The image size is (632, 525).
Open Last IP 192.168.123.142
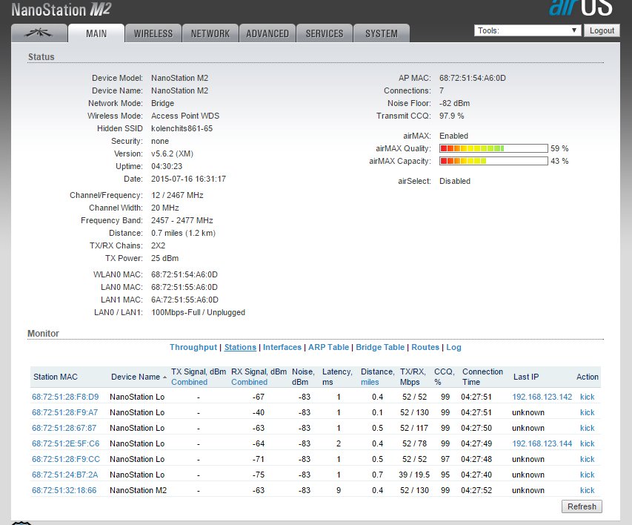(x=542, y=397)
